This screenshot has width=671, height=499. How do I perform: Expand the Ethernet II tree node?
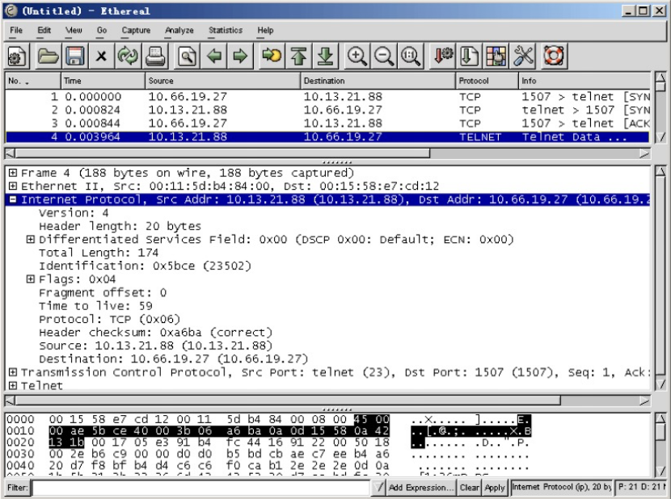(x=13, y=186)
